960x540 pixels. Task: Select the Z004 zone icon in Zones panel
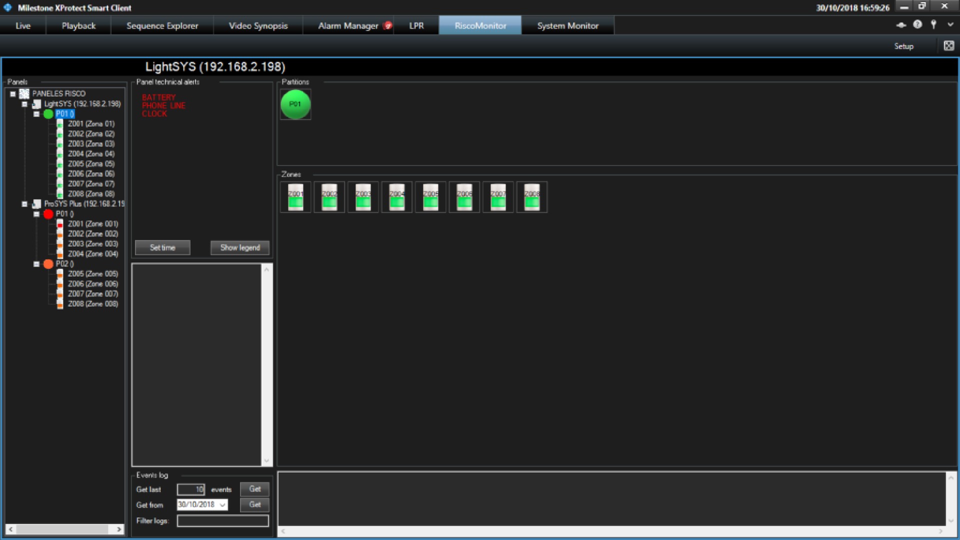pyautogui.click(x=396, y=197)
